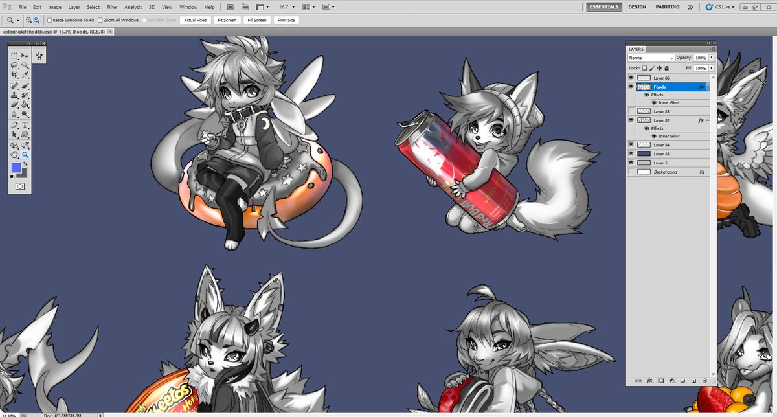Screen dimensions: 777x417
Task: Click the Fit Screen button
Action: 227,19
